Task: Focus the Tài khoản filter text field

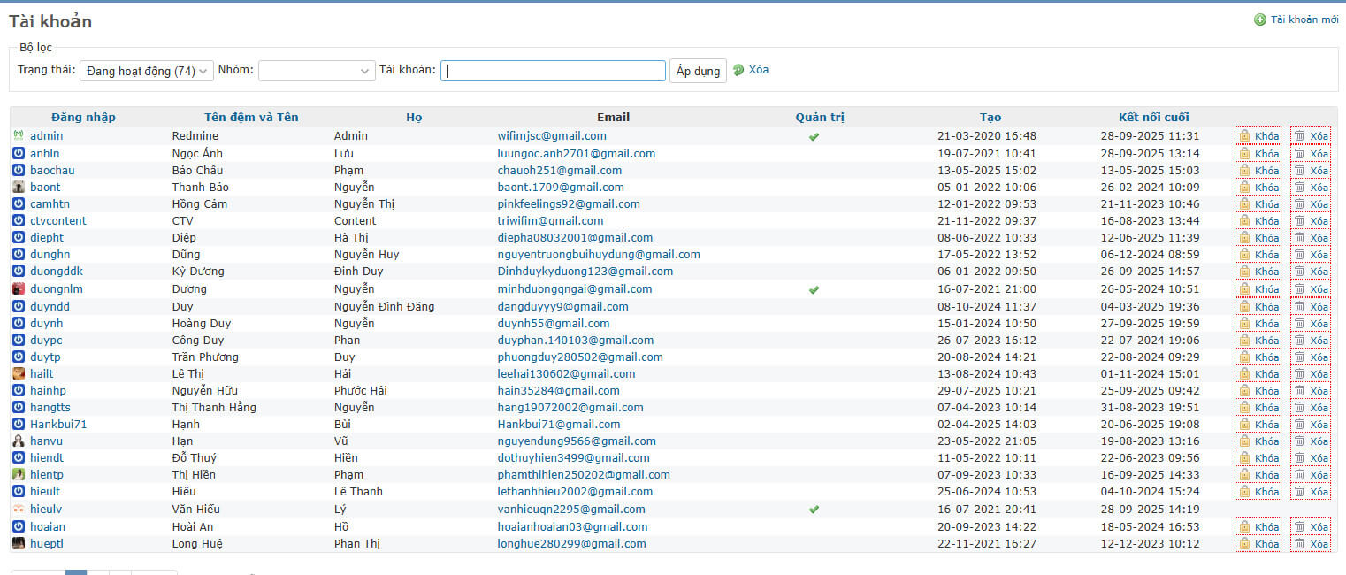Action: [x=553, y=71]
